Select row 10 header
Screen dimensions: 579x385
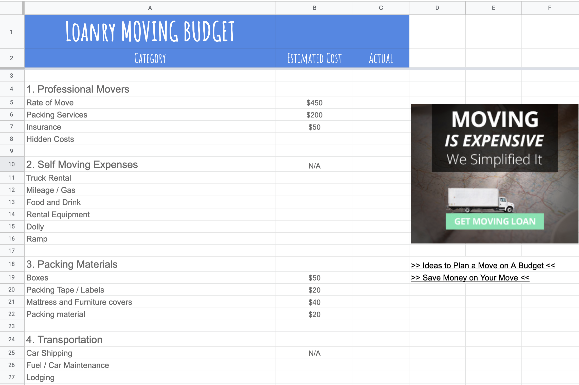12,164
